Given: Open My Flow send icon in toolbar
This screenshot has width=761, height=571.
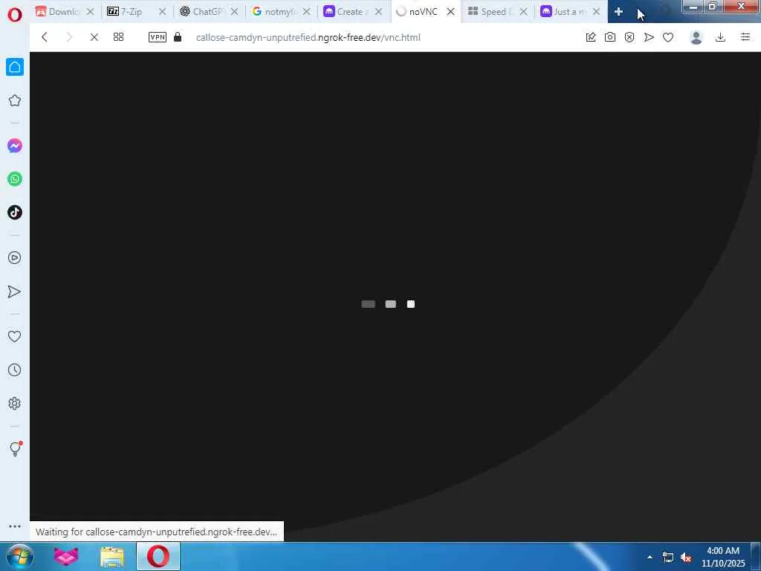Looking at the screenshot, I should (649, 37).
